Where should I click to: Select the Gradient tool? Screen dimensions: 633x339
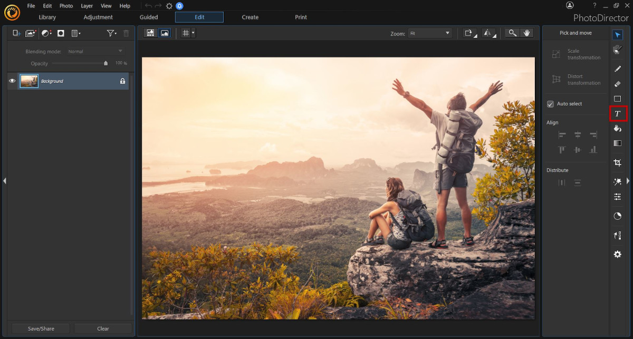click(618, 143)
